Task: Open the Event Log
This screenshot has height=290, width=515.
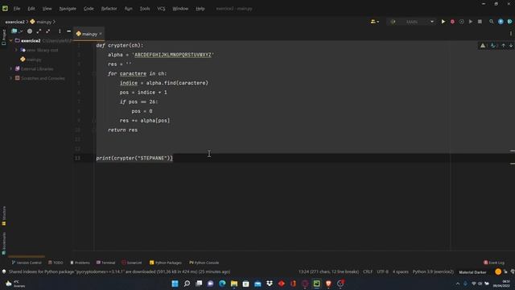Action: point(494,263)
